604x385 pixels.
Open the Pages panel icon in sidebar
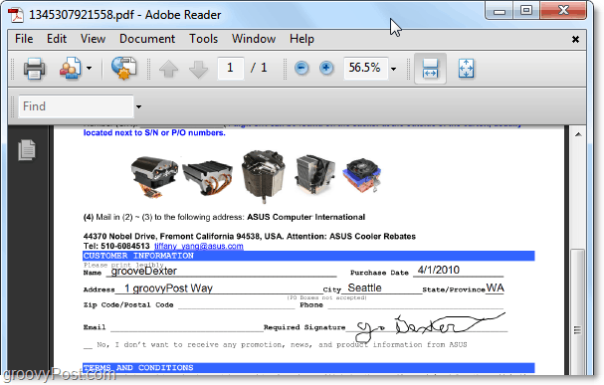[27, 150]
